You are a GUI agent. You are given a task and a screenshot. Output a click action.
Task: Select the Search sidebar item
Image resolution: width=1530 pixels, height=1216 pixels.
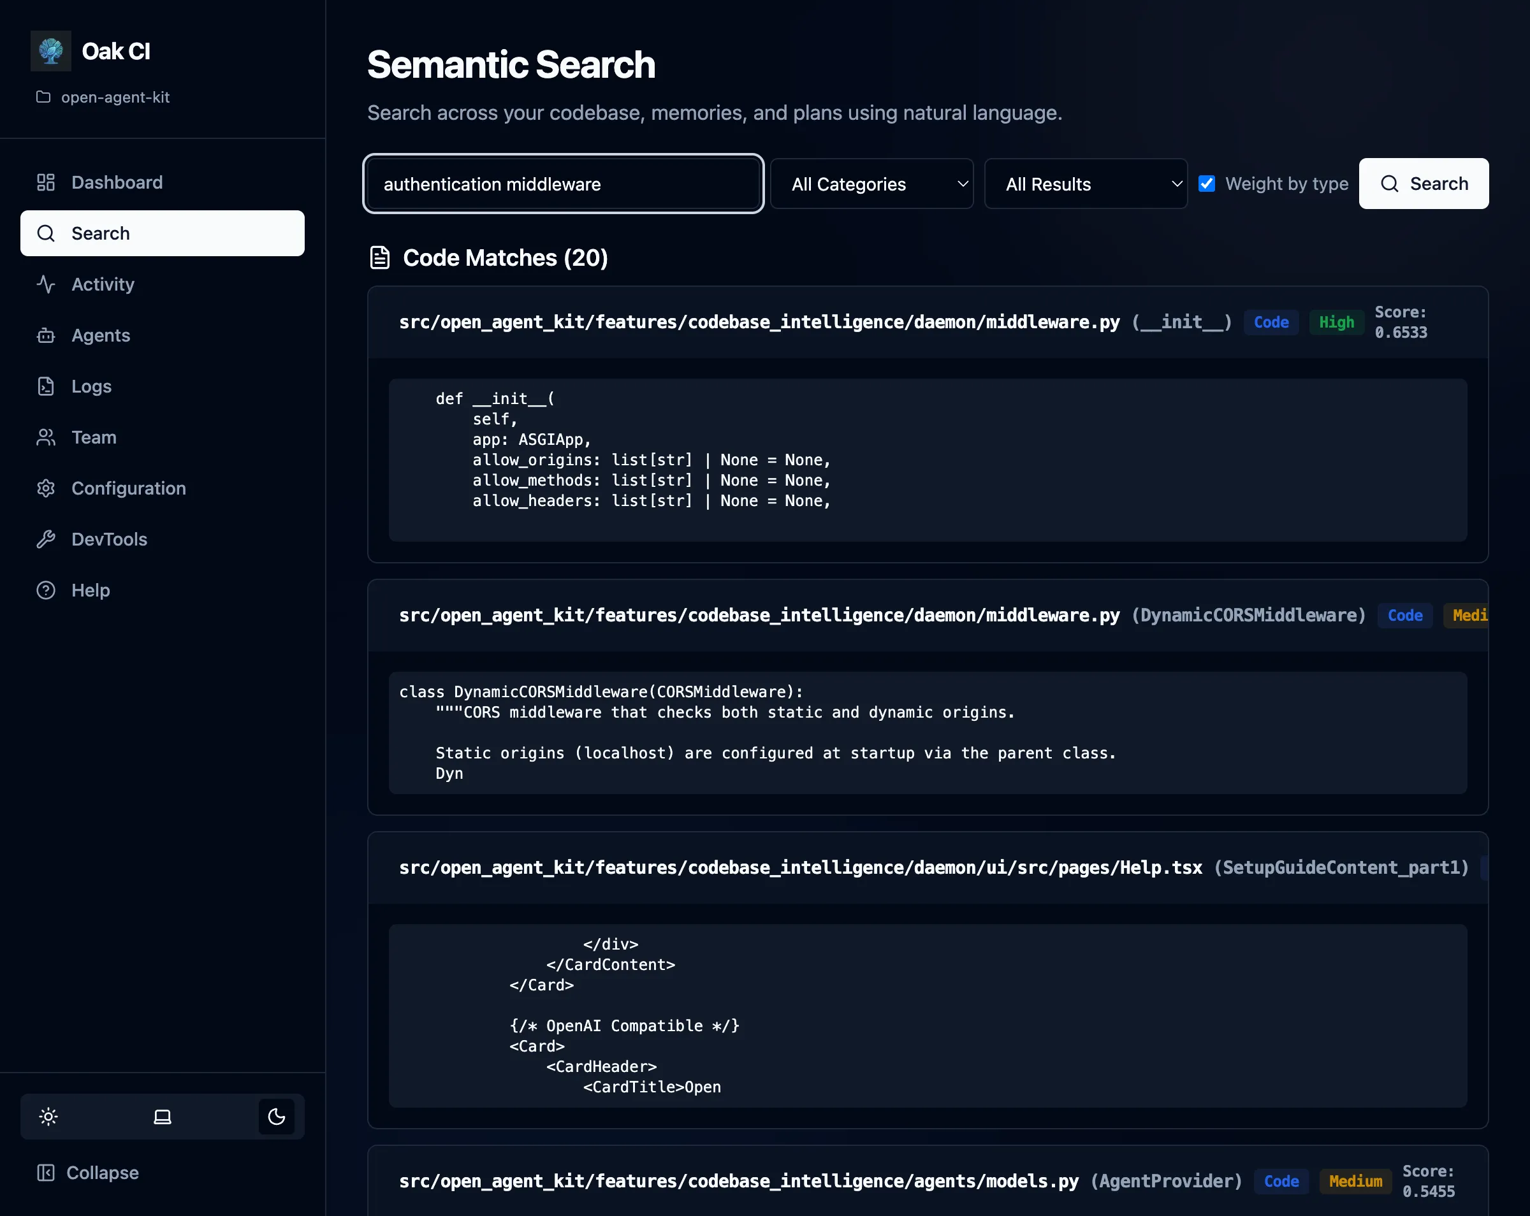coord(100,233)
